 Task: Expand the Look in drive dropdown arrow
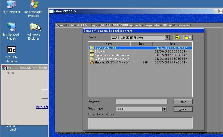167,38
